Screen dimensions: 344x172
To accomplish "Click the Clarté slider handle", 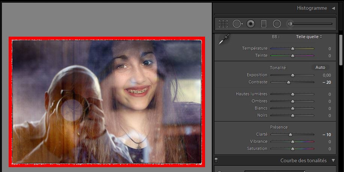I will [290, 135].
